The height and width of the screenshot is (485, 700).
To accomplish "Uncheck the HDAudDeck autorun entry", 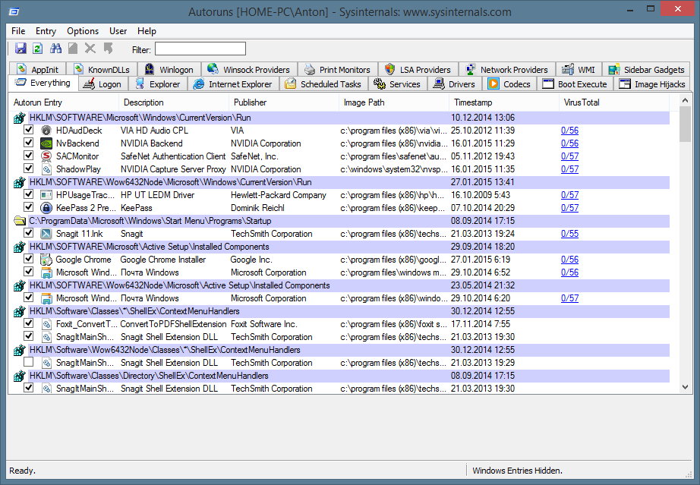I will pos(29,131).
